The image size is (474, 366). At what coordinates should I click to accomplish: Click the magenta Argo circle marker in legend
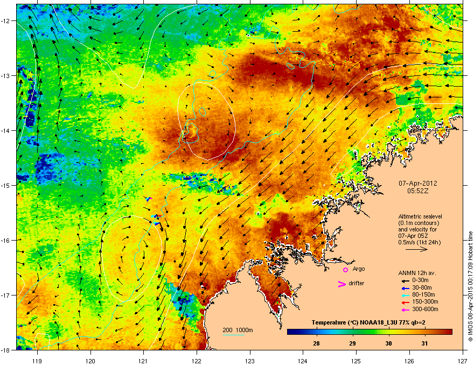click(345, 270)
